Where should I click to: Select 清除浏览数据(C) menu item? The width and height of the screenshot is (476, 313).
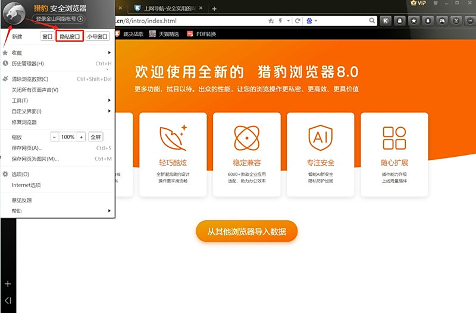(x=57, y=79)
